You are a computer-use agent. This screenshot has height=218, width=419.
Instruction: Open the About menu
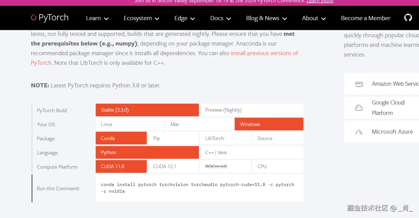click(x=314, y=18)
